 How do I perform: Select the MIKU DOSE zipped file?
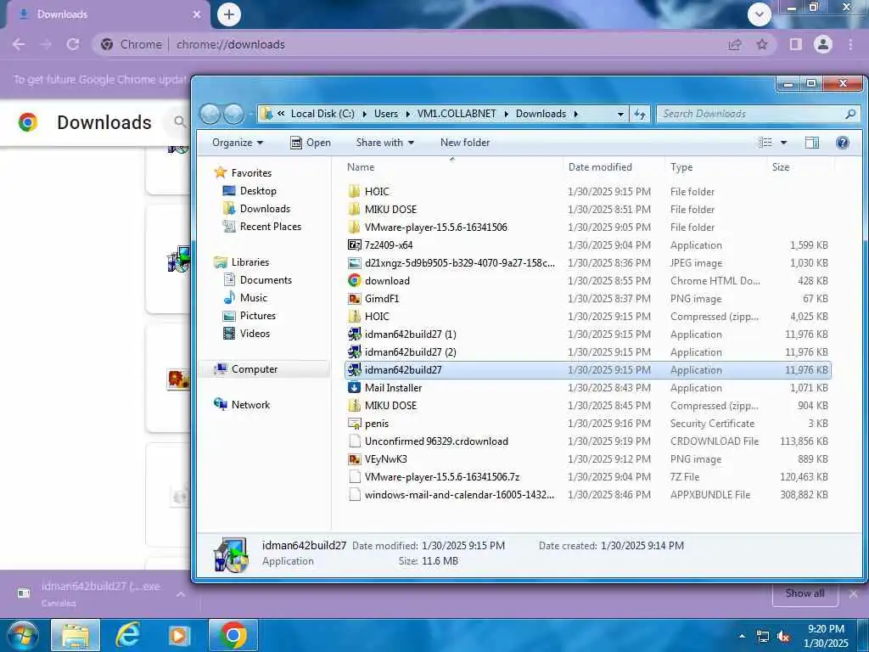click(x=587, y=405)
